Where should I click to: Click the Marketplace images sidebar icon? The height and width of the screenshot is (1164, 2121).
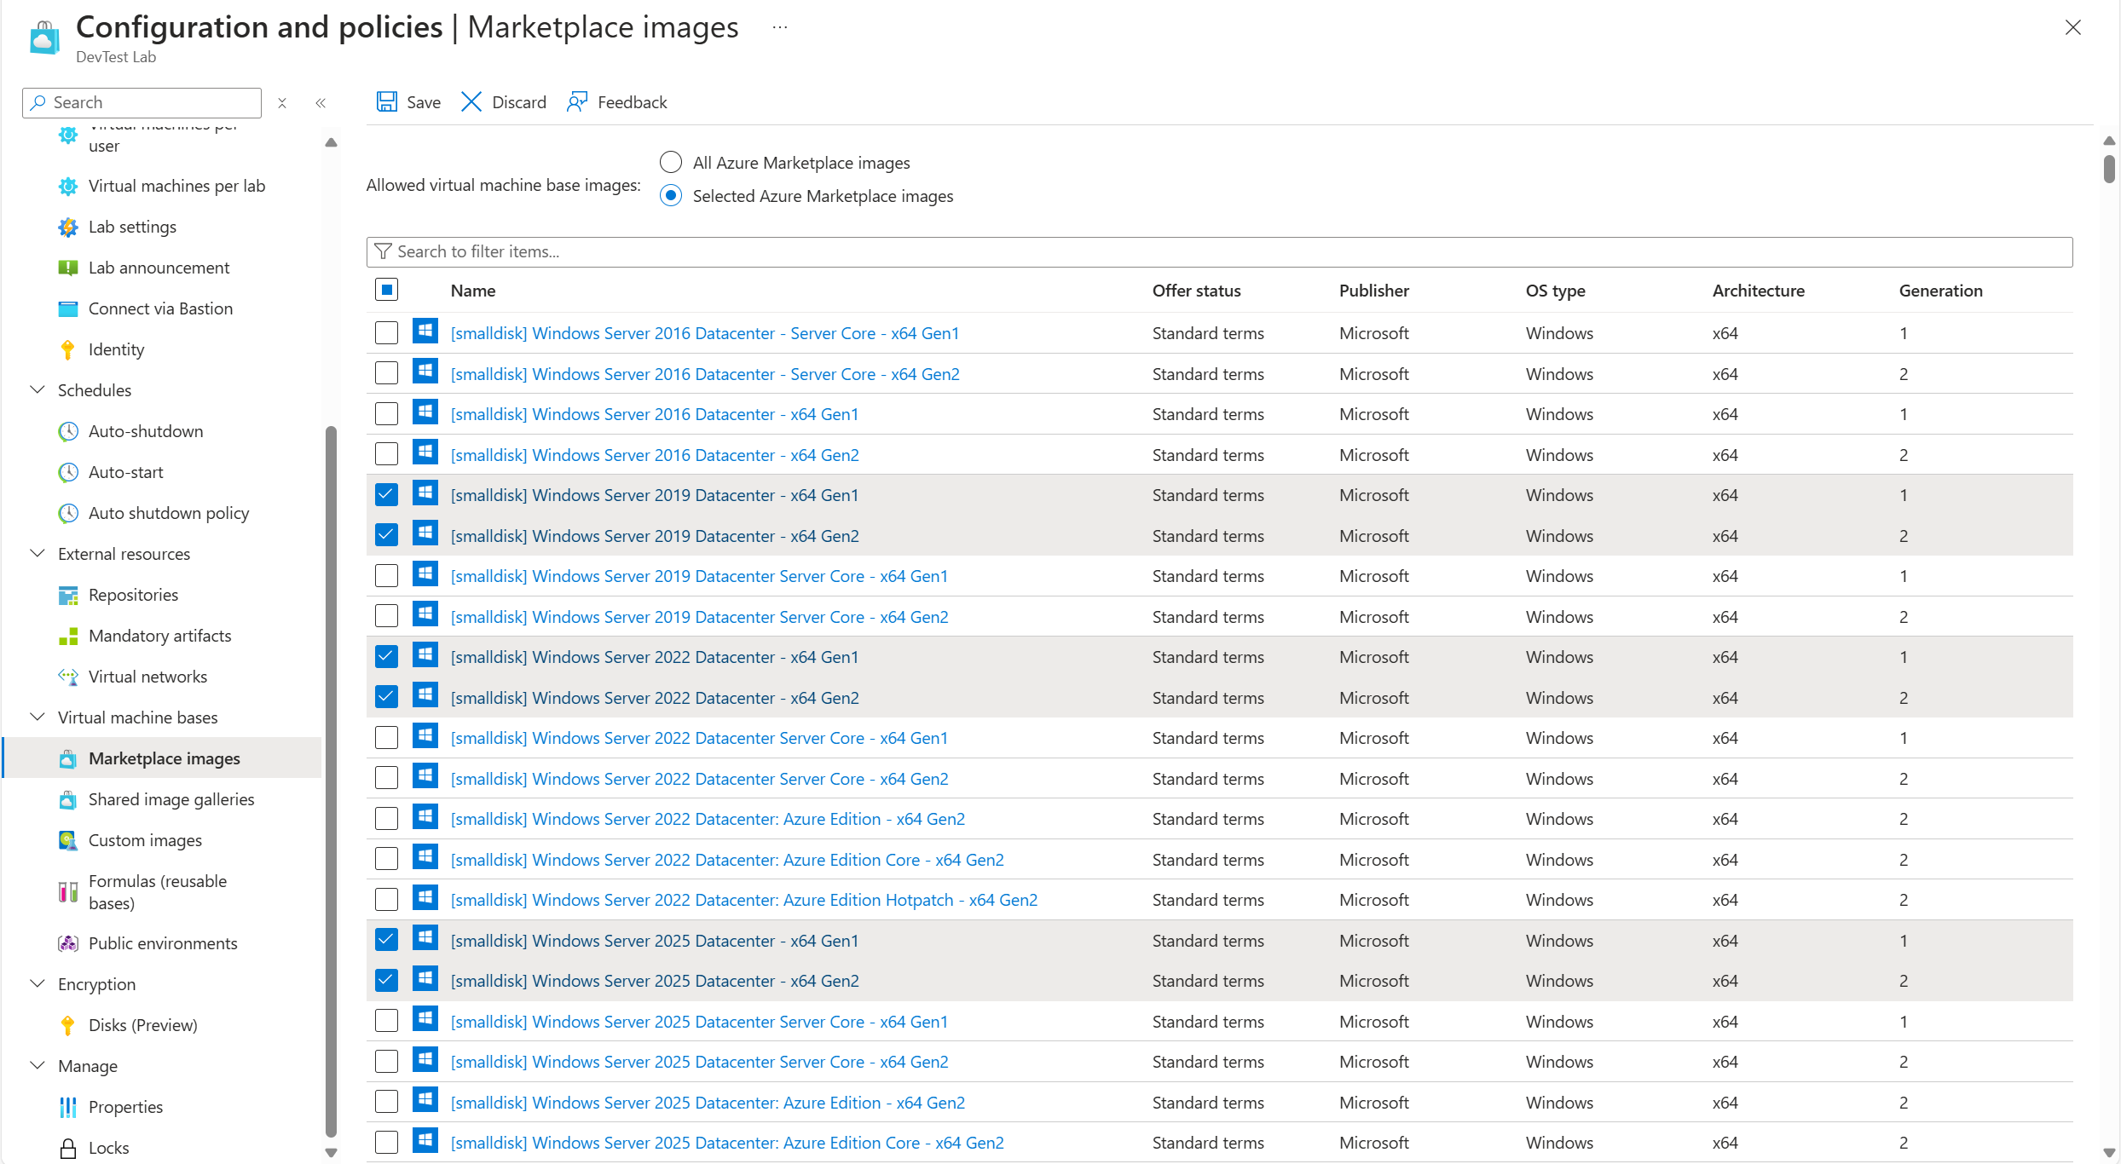click(x=67, y=757)
